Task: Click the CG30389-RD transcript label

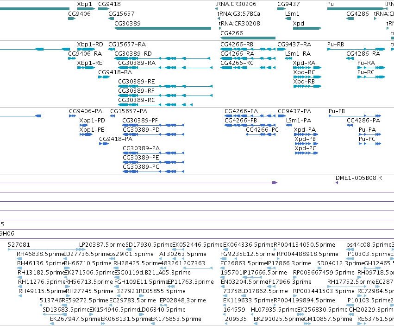Action: tap(133, 54)
